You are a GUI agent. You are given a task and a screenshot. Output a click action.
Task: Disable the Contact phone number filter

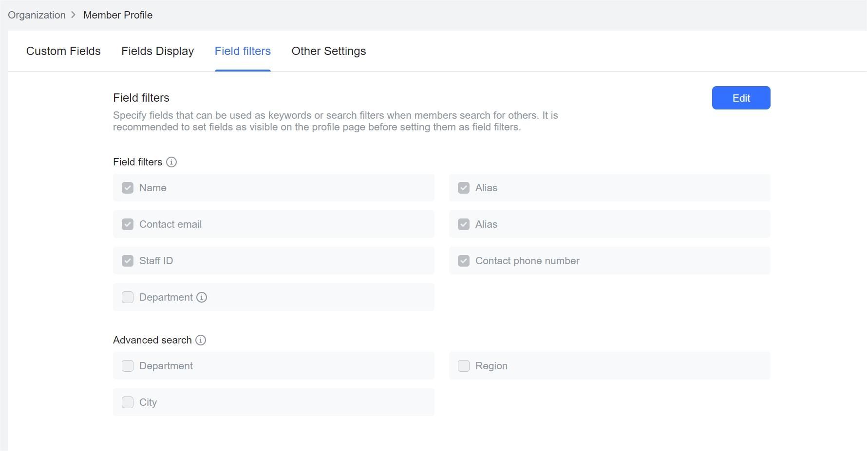(463, 260)
